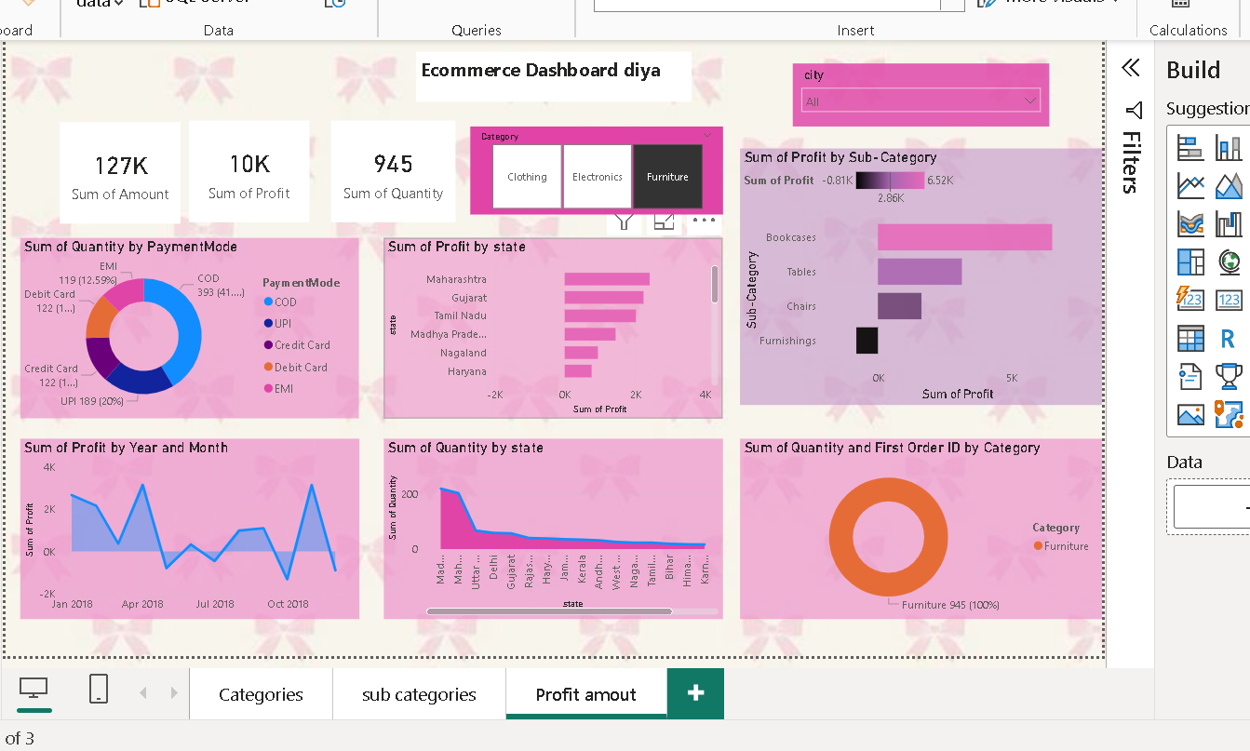Open the Category slicer dropdown arrow
Image resolution: width=1250 pixels, height=751 pixels.
pos(707,135)
